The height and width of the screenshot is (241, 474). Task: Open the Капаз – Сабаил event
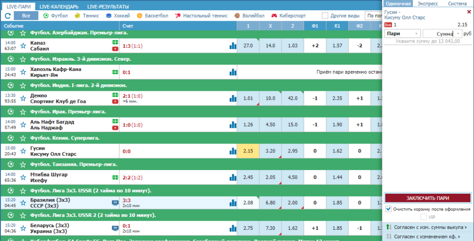(39, 46)
